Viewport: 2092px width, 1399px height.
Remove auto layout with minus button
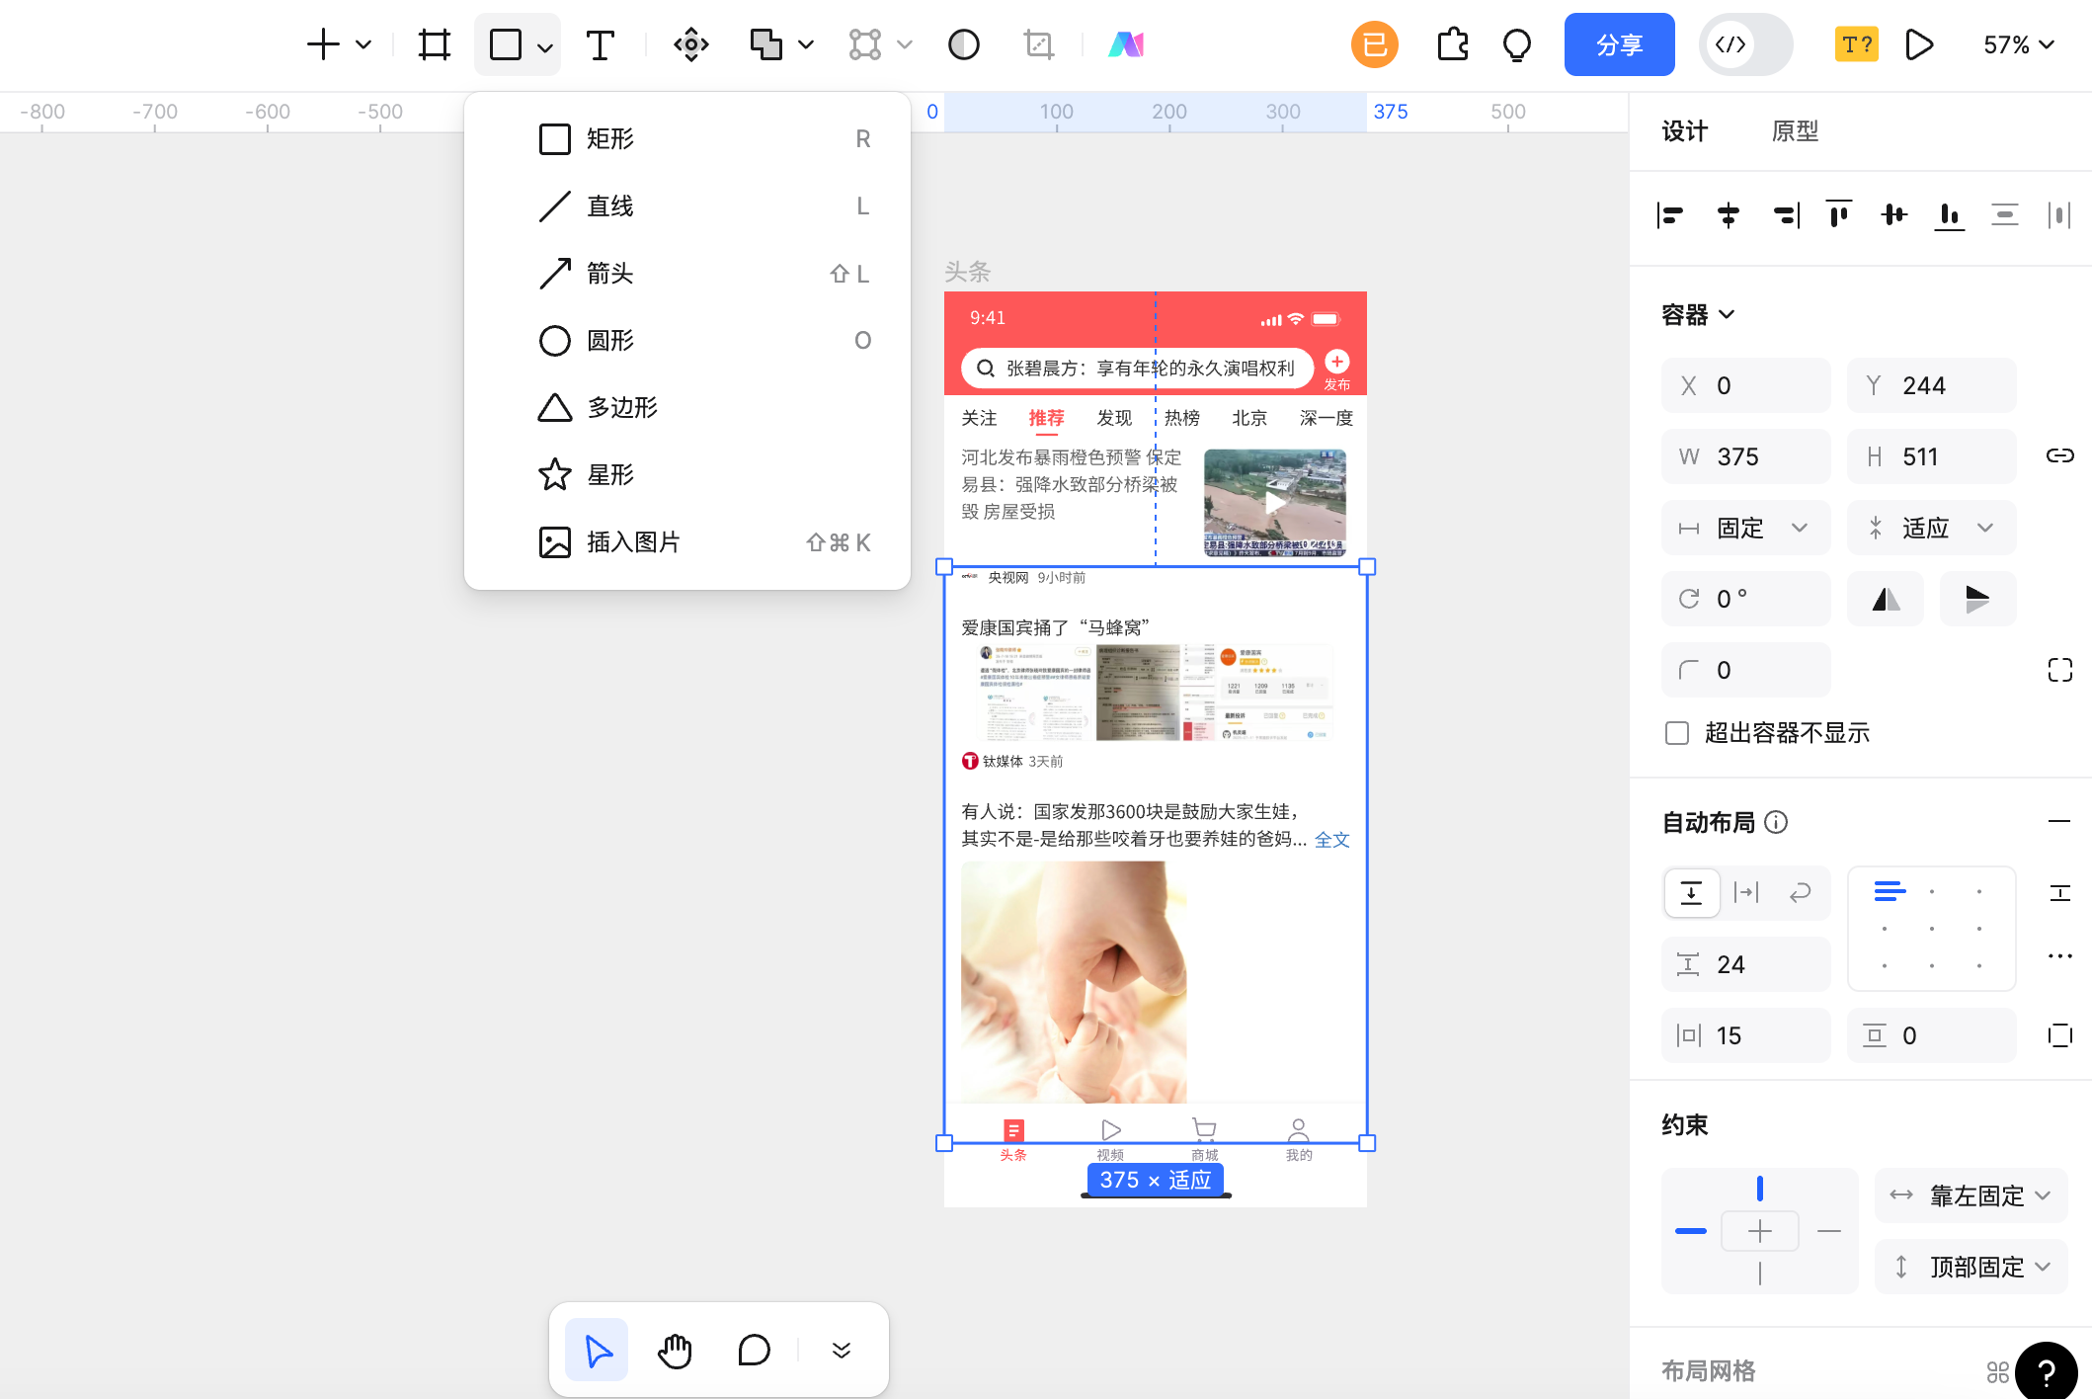coord(2059,821)
